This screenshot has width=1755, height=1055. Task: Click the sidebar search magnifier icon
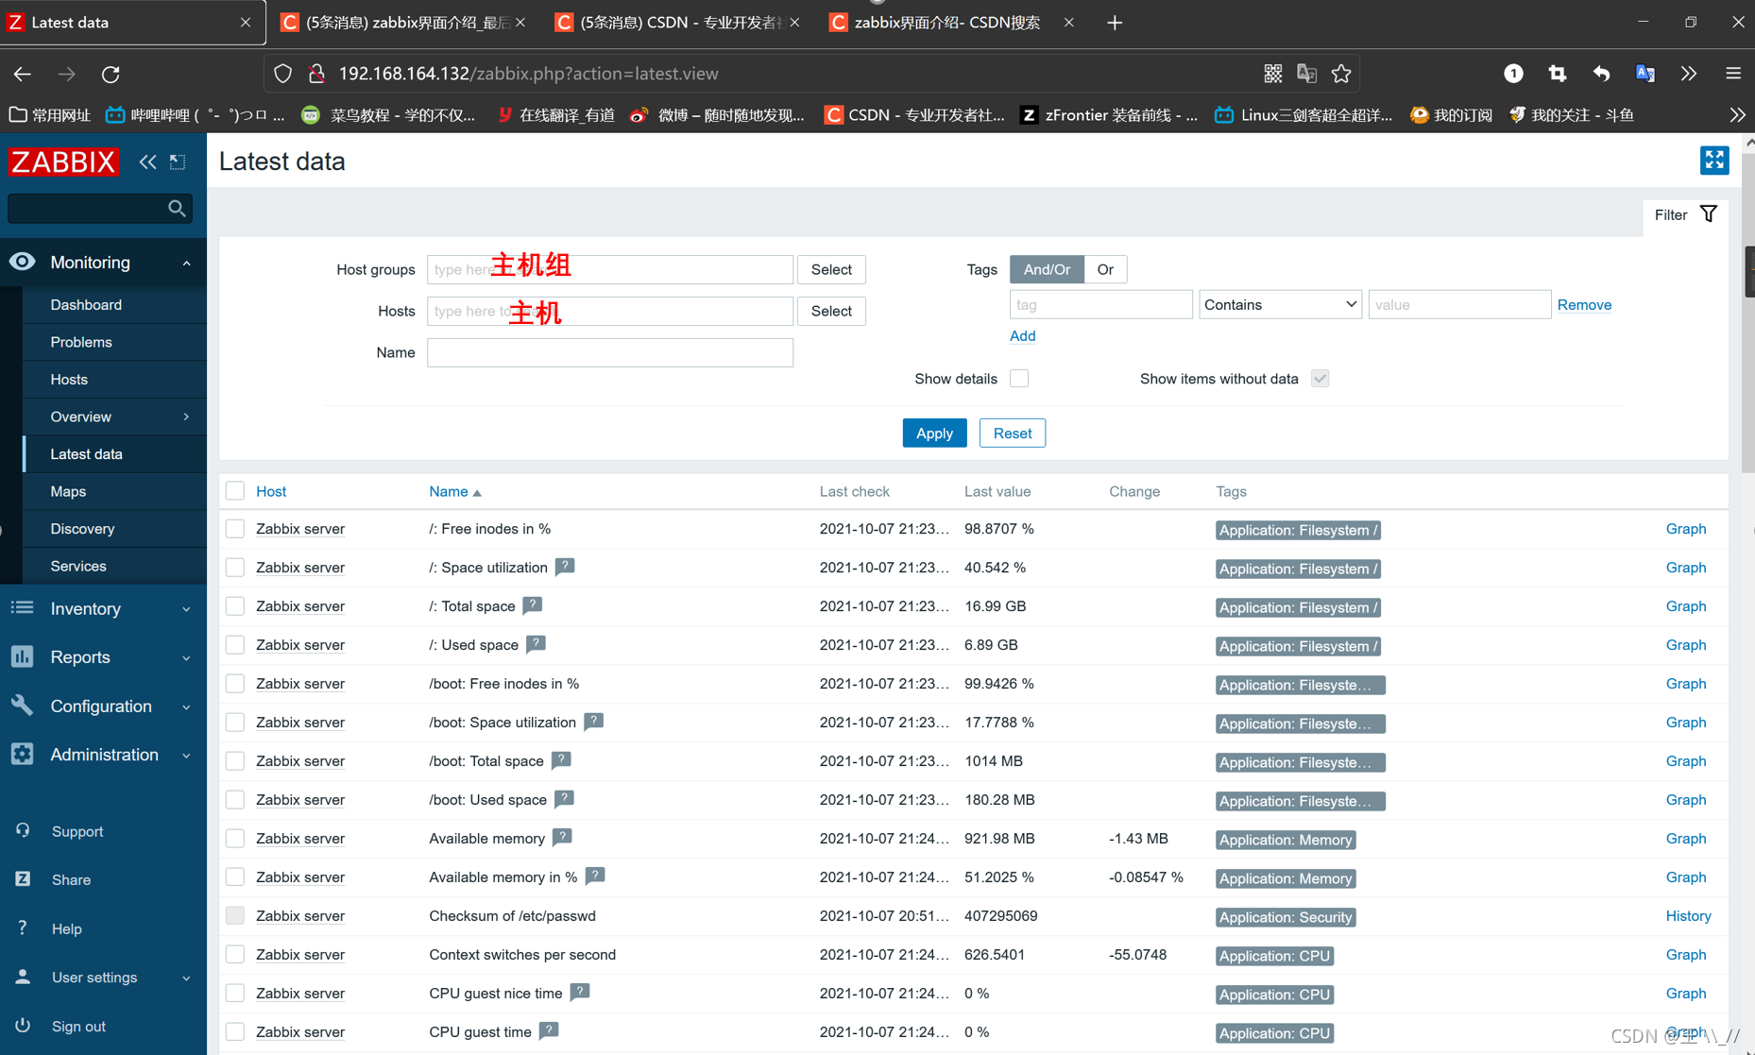(177, 209)
